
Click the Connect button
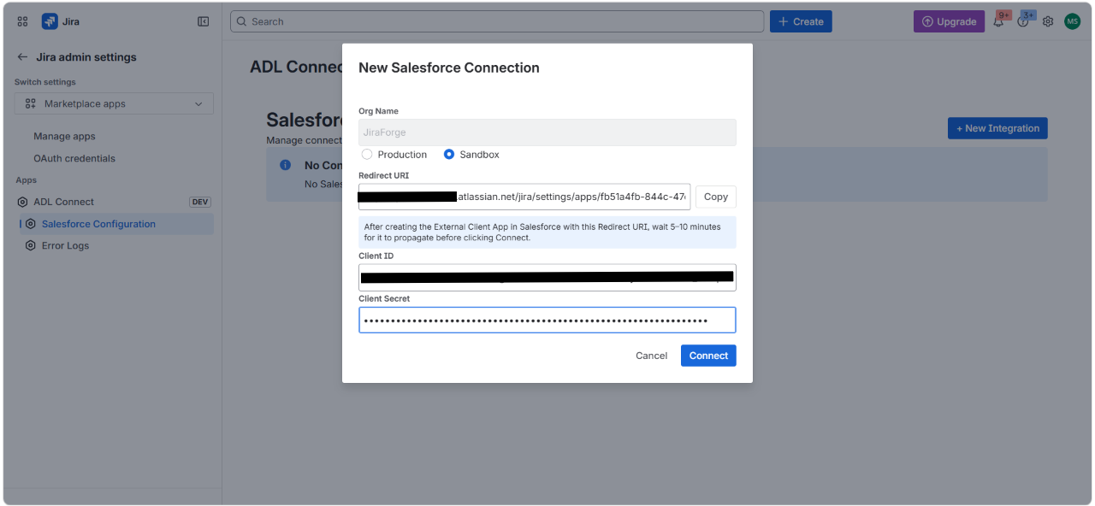click(x=708, y=356)
